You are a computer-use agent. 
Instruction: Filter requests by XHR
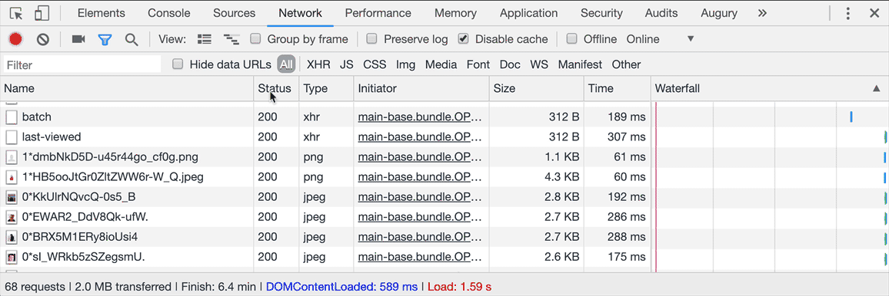tap(318, 64)
